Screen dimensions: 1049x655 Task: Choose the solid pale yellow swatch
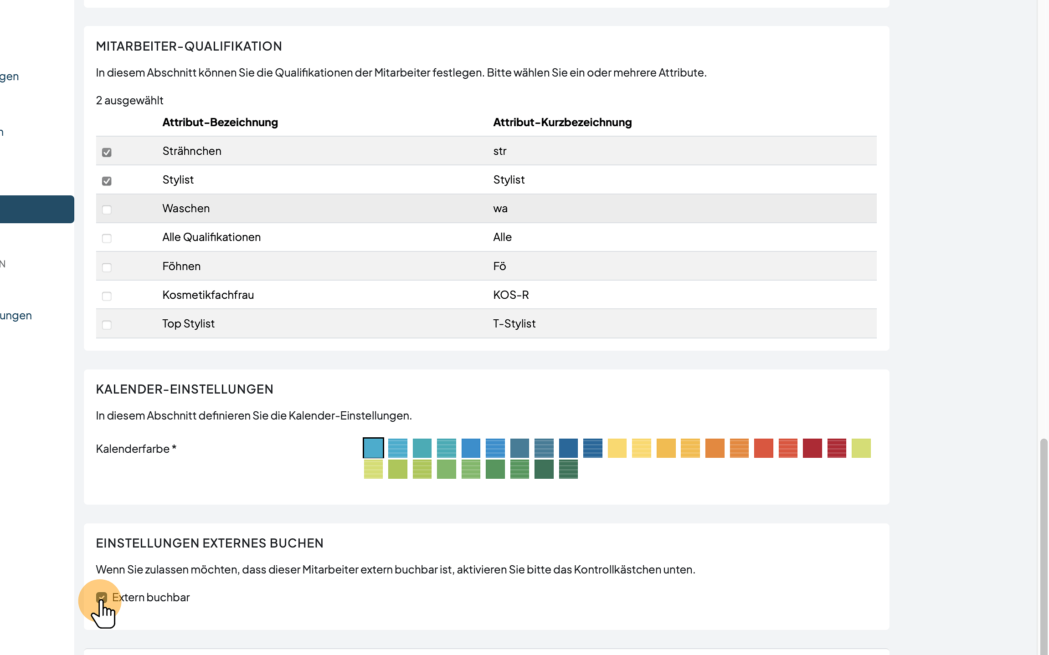pos(617,448)
